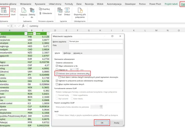Adjust maximum records spinner arrows
This screenshot has width=185, height=128.
click(x=101, y=107)
